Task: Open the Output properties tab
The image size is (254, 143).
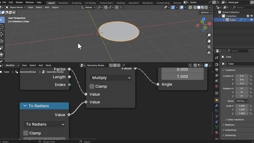Action: tap(217, 70)
